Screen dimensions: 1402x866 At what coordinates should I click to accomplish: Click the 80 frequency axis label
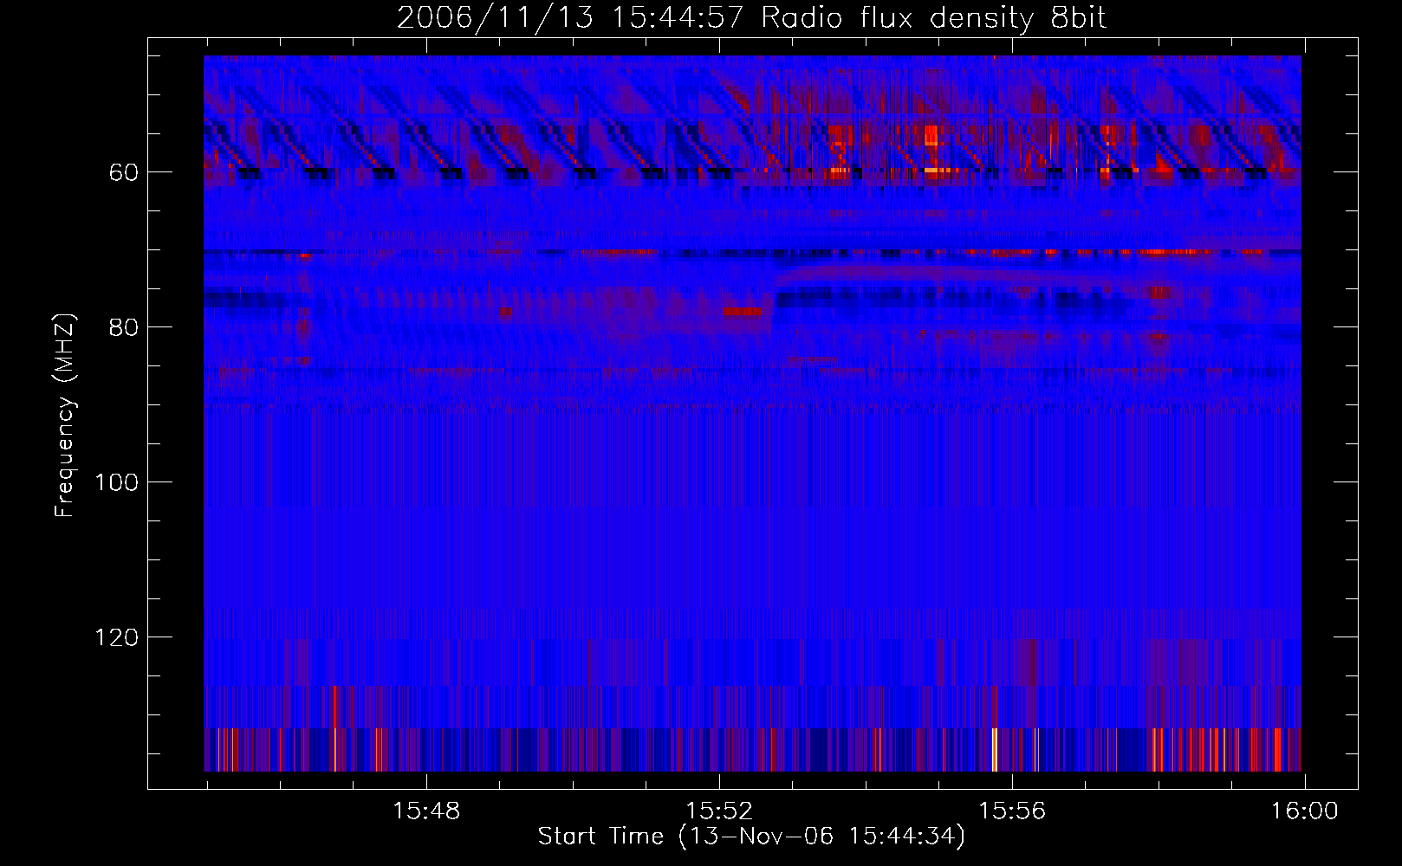[x=124, y=327]
